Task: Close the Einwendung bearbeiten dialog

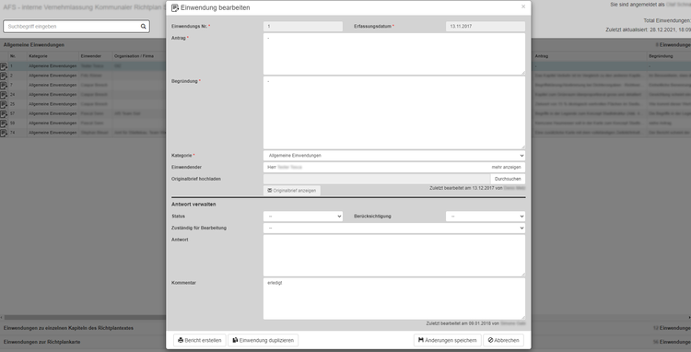Action: (523, 6)
